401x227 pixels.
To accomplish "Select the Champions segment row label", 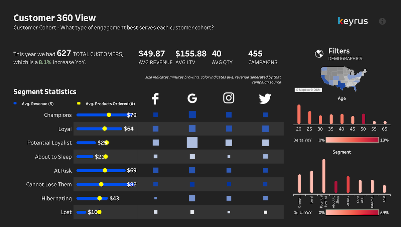I will coord(58,115).
